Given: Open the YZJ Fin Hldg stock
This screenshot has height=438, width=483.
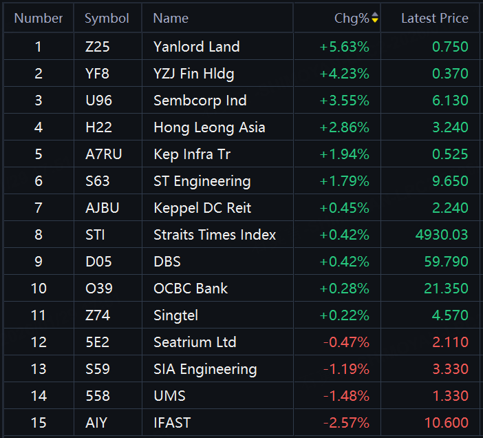Looking at the screenshot, I should pyautogui.click(x=194, y=74).
